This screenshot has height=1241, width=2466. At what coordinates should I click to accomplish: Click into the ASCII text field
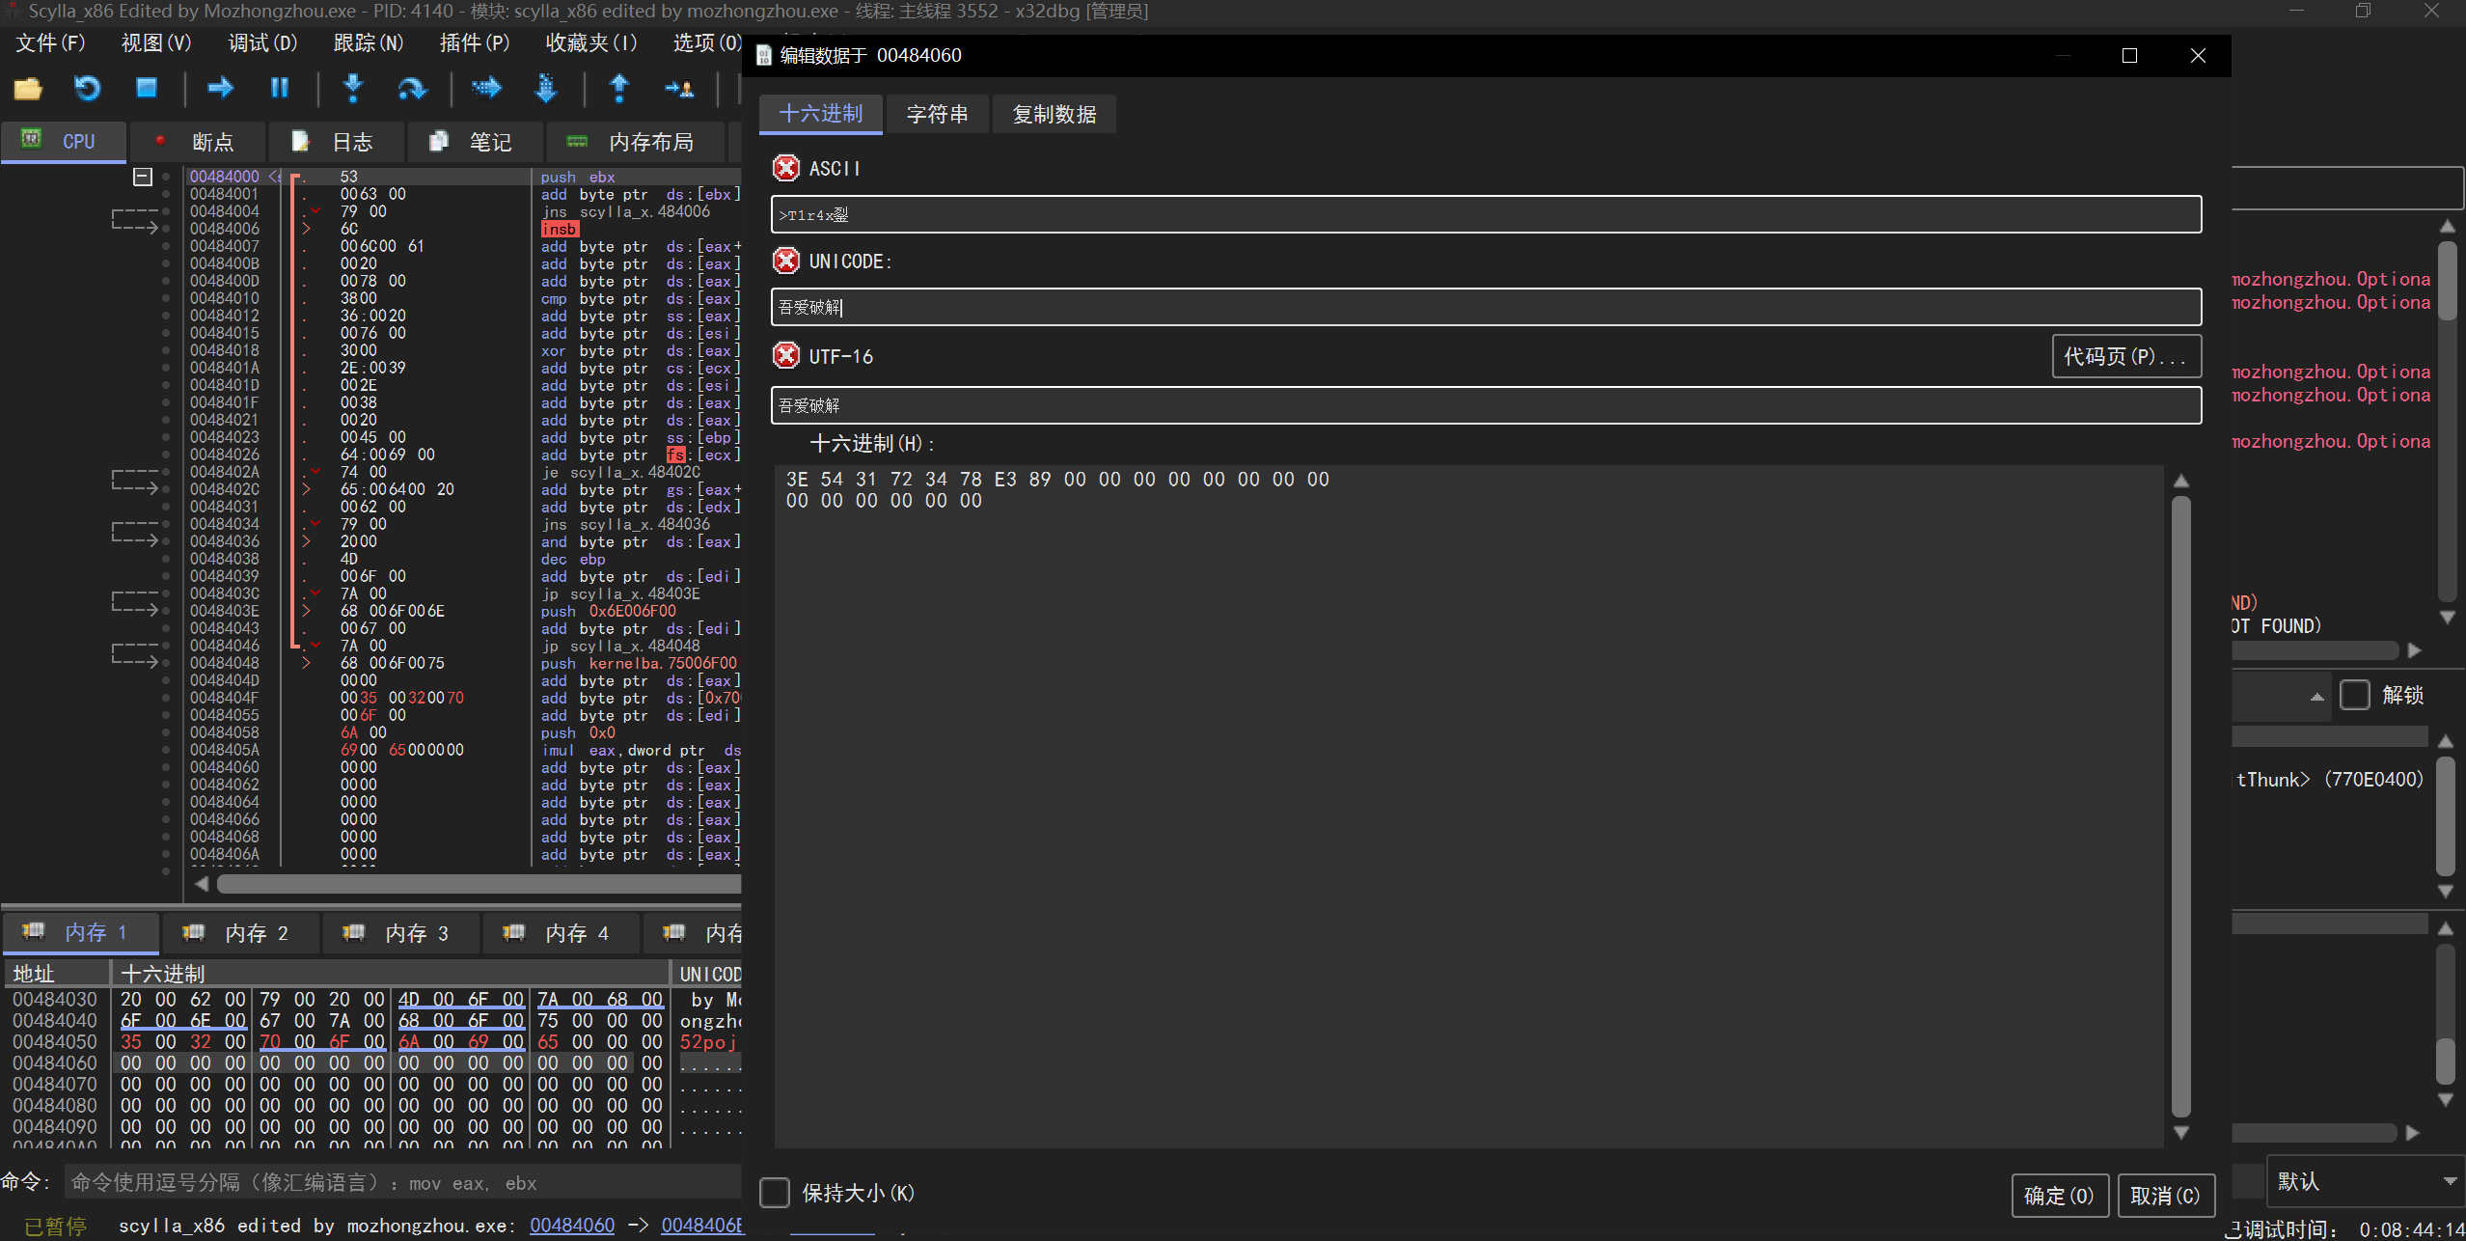pos(1486,214)
